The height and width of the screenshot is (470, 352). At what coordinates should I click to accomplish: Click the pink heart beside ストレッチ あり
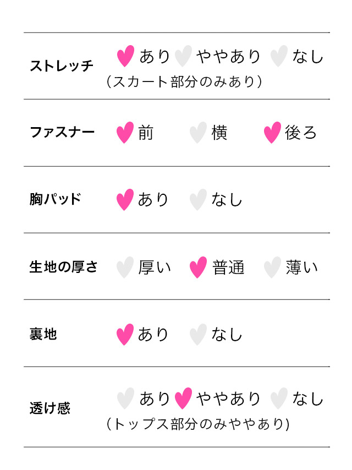click(x=125, y=56)
